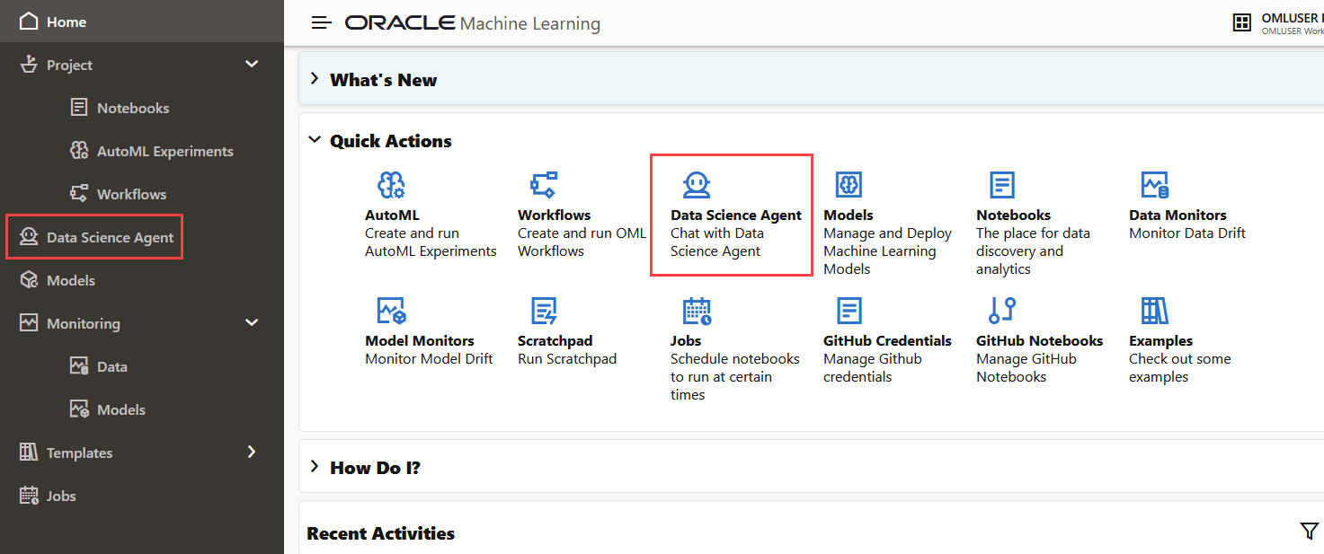Click the Data Science Agent robot icon
The height and width of the screenshot is (554, 1324).
tap(697, 185)
